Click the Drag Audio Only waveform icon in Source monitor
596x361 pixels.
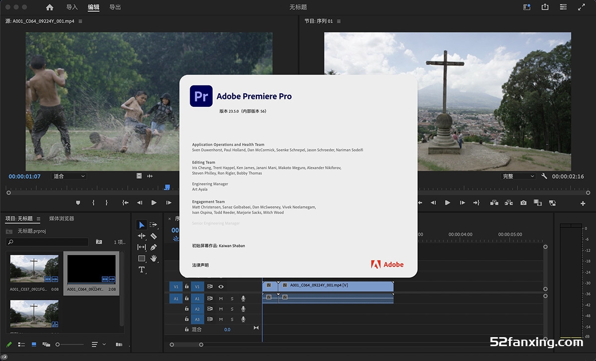[x=150, y=176]
